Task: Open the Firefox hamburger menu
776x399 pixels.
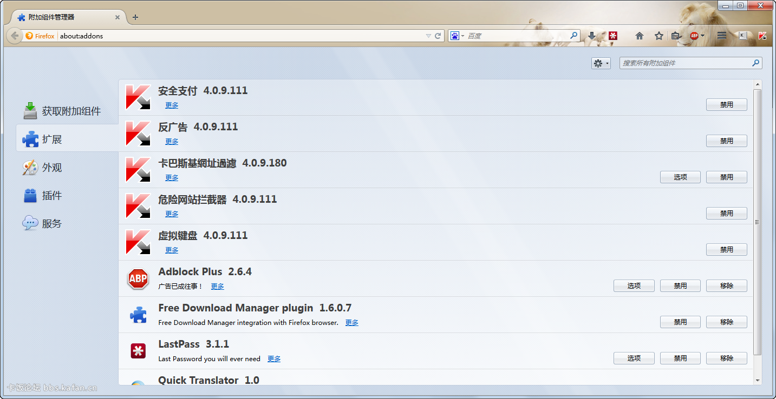Action: click(x=722, y=36)
